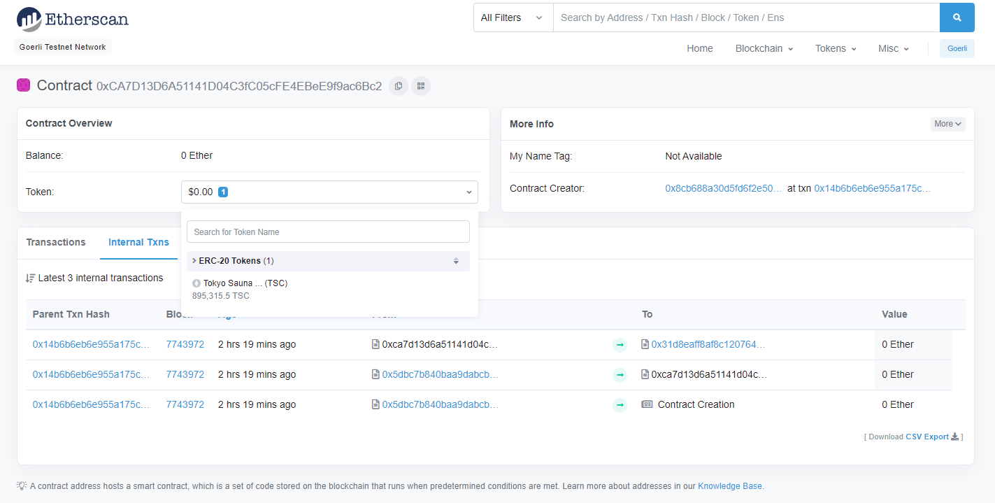This screenshot has height=503, width=995.
Task: Select the Internal Txns tab
Action: 138,242
